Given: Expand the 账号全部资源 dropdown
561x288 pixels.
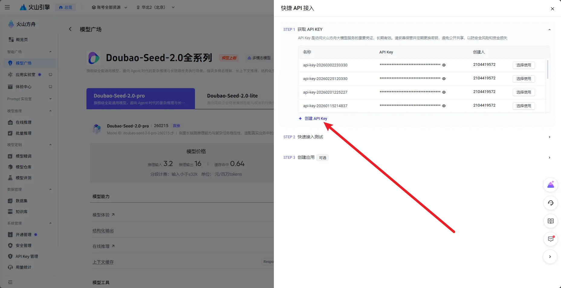Looking at the screenshot, I should (108, 7).
